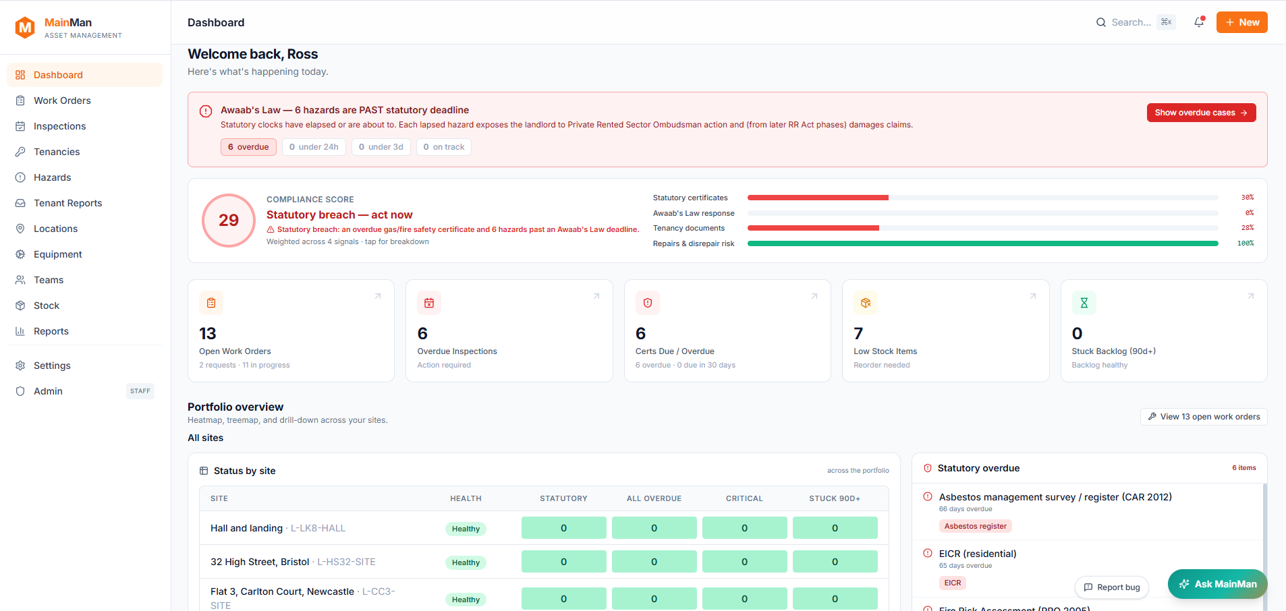
Task: Open the Inspections page
Action: pos(84,126)
